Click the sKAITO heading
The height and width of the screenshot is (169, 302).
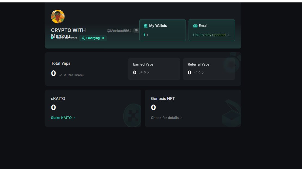point(58,99)
